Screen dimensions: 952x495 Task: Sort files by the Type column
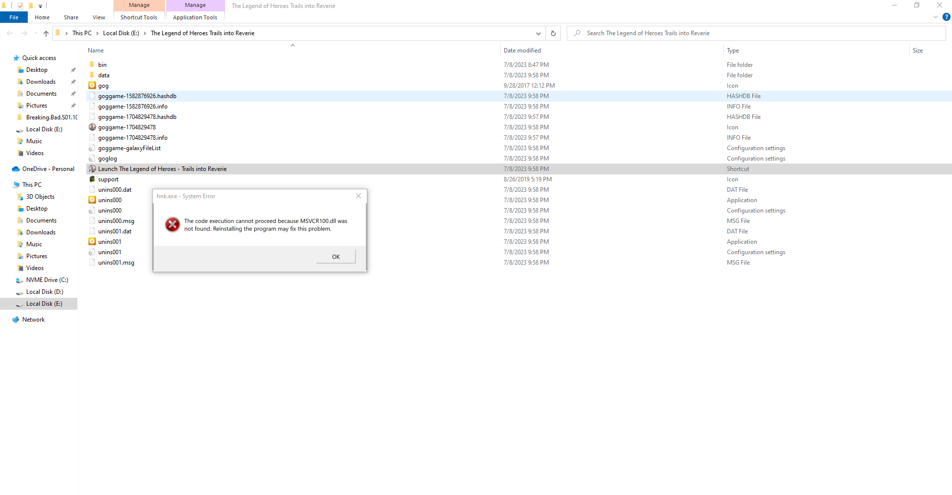[733, 51]
